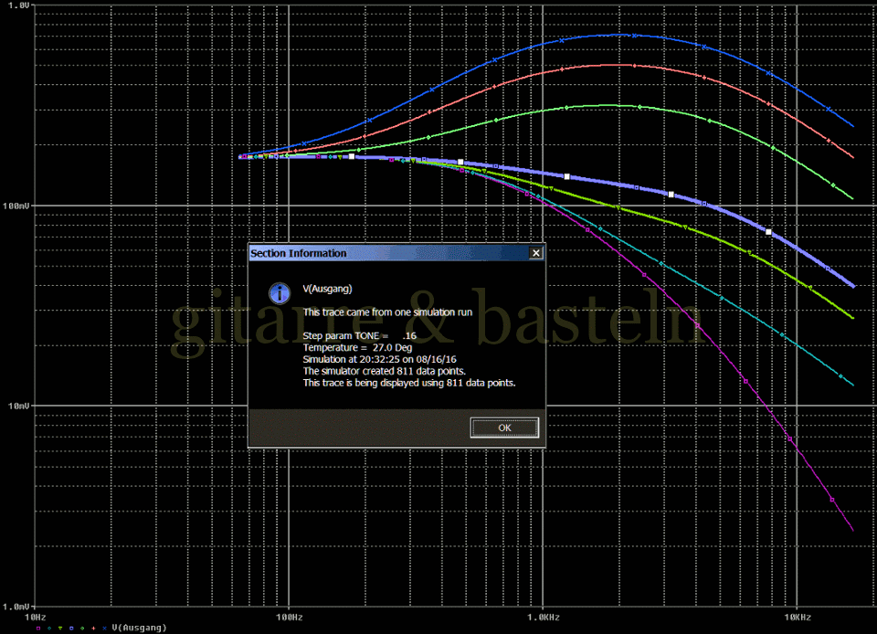Viewport: 877px width, 634px height.
Task: Click the 1.0V y-axis label
Action: click(18, 5)
